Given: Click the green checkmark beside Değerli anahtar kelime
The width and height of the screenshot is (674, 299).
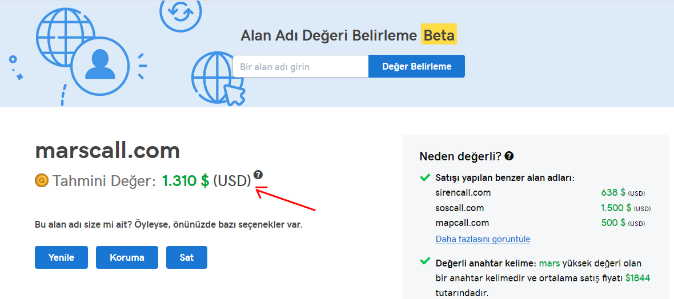Looking at the screenshot, I should point(425,261).
